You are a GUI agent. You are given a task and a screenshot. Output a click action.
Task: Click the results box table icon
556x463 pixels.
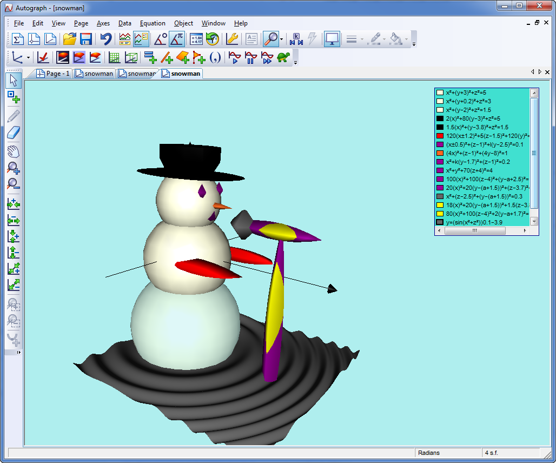pyautogui.click(x=196, y=39)
